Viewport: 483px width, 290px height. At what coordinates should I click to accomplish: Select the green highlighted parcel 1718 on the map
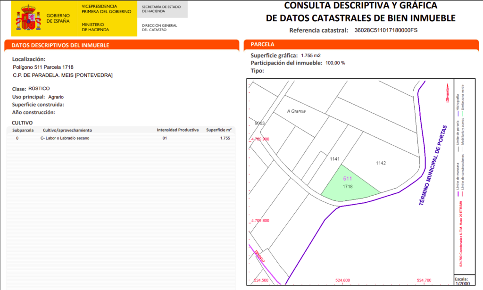(x=350, y=183)
